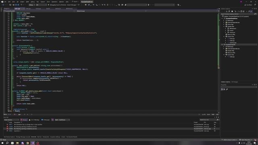Viewport: 258px width, 145px height.
Task: Collapse Source Files under YoutubeCheatUM
Action: [224, 55]
